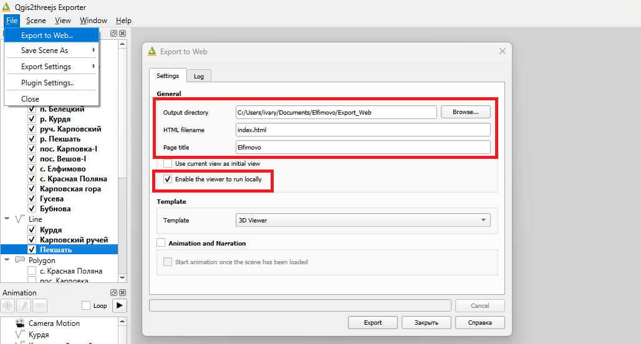This screenshot has width=641, height=344.
Task: Click the layer tree scrollbar down arrow
Action: [122, 278]
